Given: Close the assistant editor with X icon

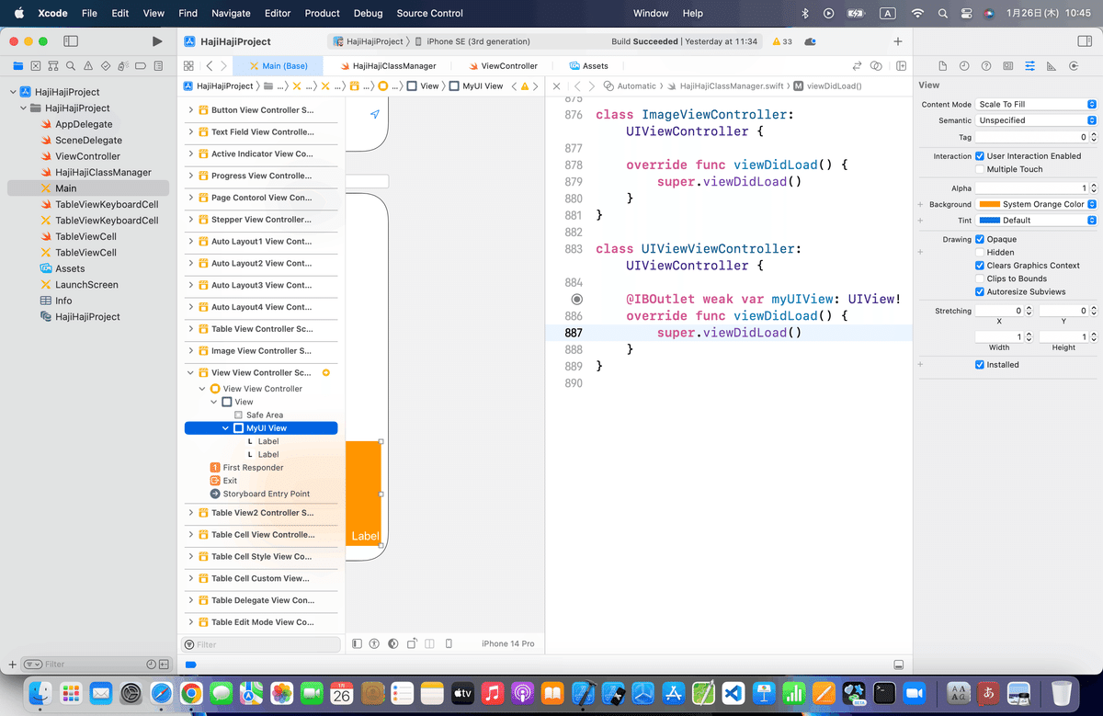Looking at the screenshot, I should pyautogui.click(x=556, y=85).
